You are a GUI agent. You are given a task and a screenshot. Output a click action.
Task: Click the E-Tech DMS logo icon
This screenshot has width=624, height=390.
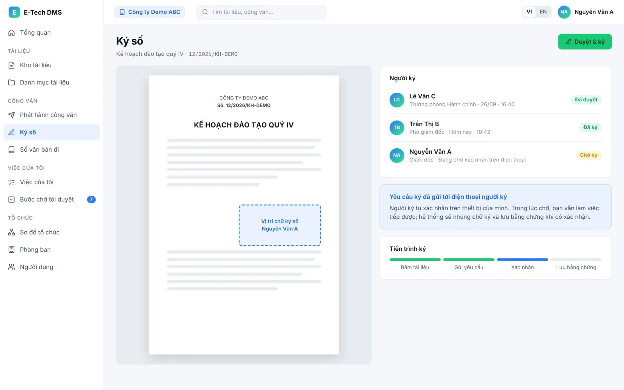[14, 12]
